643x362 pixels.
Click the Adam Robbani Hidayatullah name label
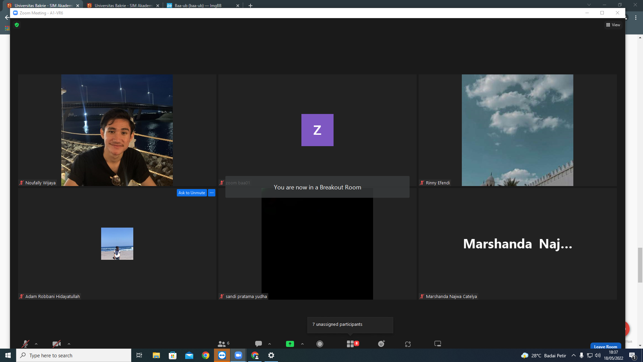(x=53, y=296)
